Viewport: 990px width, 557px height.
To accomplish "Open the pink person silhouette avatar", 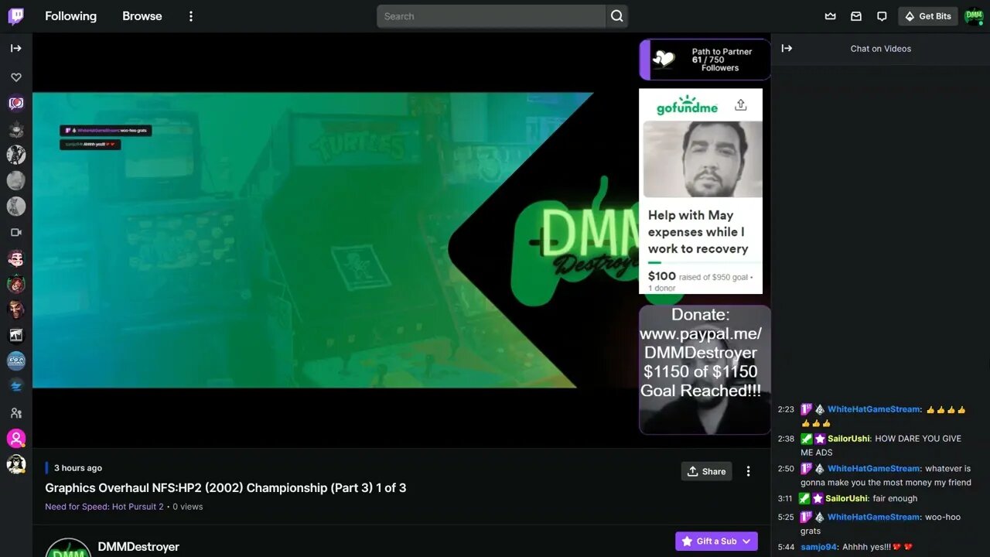I will coord(16,439).
